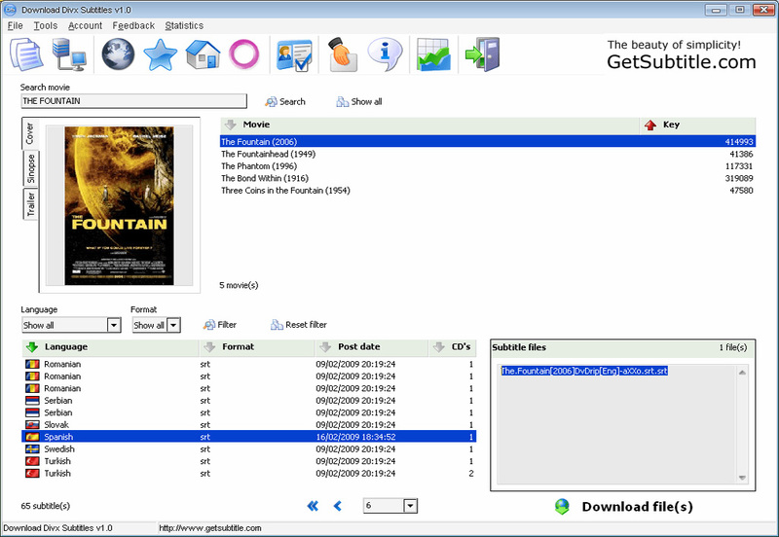Open the Tools menu

click(45, 25)
